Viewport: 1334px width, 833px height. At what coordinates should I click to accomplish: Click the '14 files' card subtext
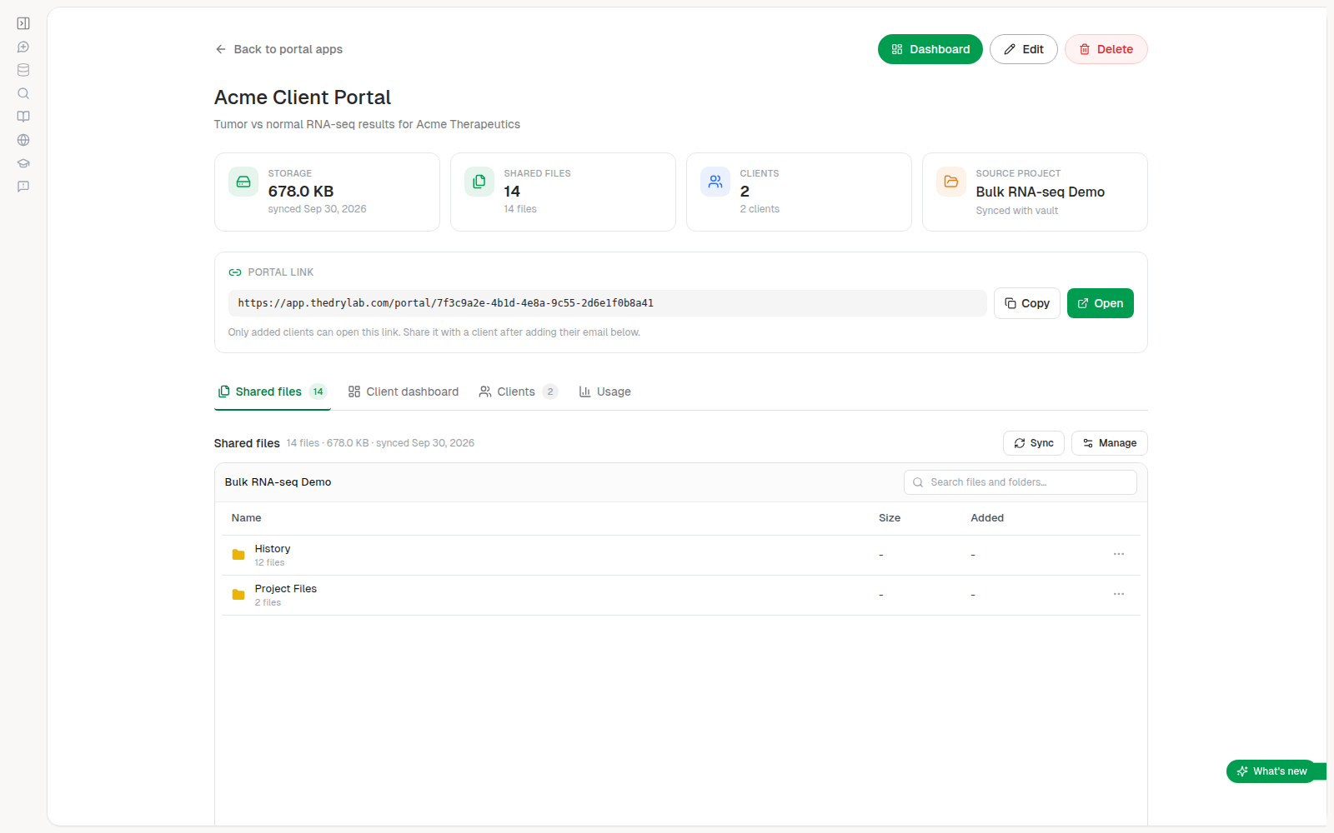tap(520, 209)
